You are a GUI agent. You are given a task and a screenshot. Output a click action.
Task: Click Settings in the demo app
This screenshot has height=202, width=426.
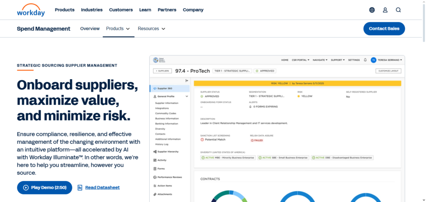[x=354, y=60]
